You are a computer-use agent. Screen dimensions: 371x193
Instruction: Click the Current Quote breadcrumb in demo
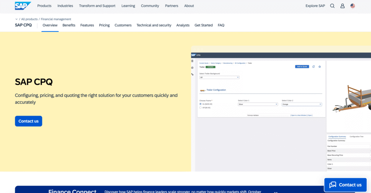point(204,63)
